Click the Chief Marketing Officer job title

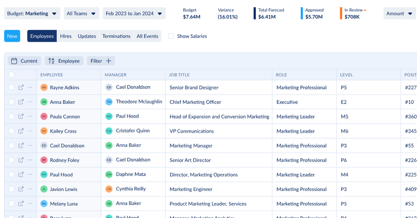tap(195, 102)
